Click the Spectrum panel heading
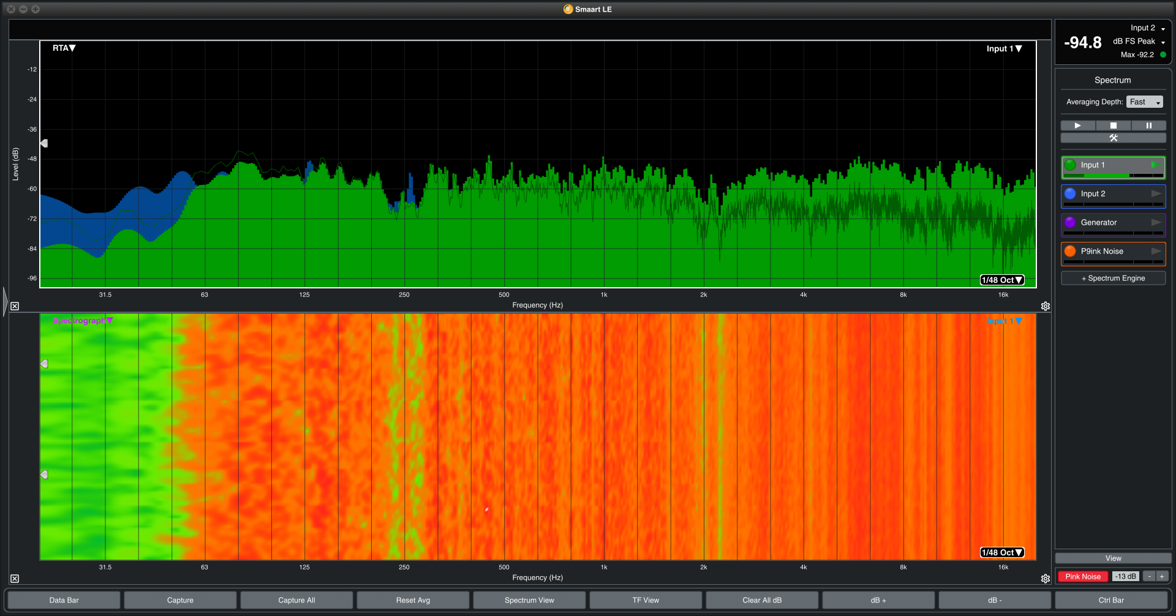This screenshot has height=616, width=1176. tap(1112, 80)
